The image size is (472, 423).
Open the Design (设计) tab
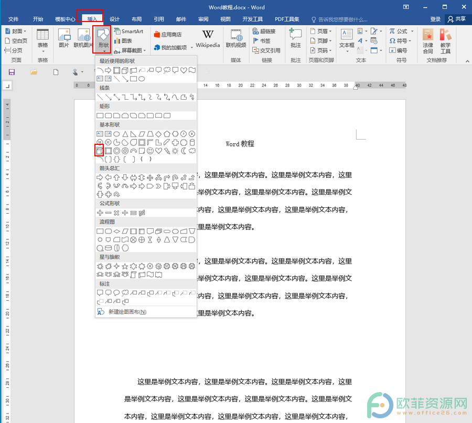click(114, 19)
